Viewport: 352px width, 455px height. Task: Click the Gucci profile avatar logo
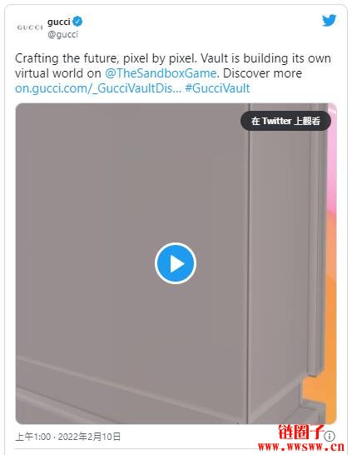(30, 27)
